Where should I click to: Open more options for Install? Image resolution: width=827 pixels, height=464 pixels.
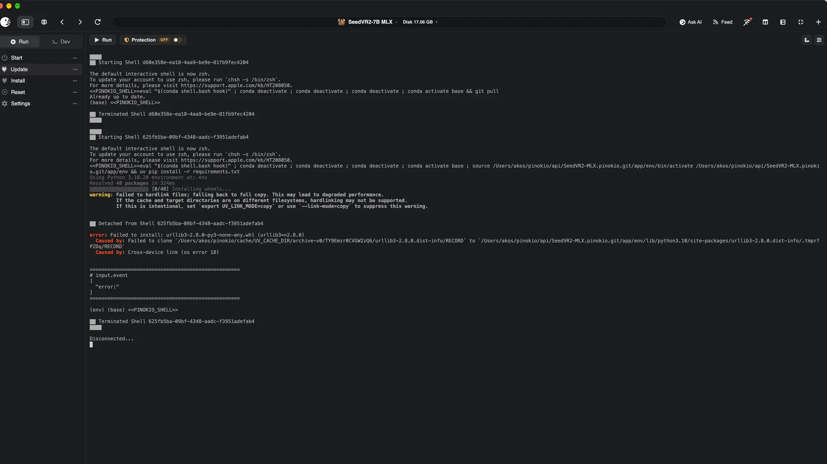(75, 81)
